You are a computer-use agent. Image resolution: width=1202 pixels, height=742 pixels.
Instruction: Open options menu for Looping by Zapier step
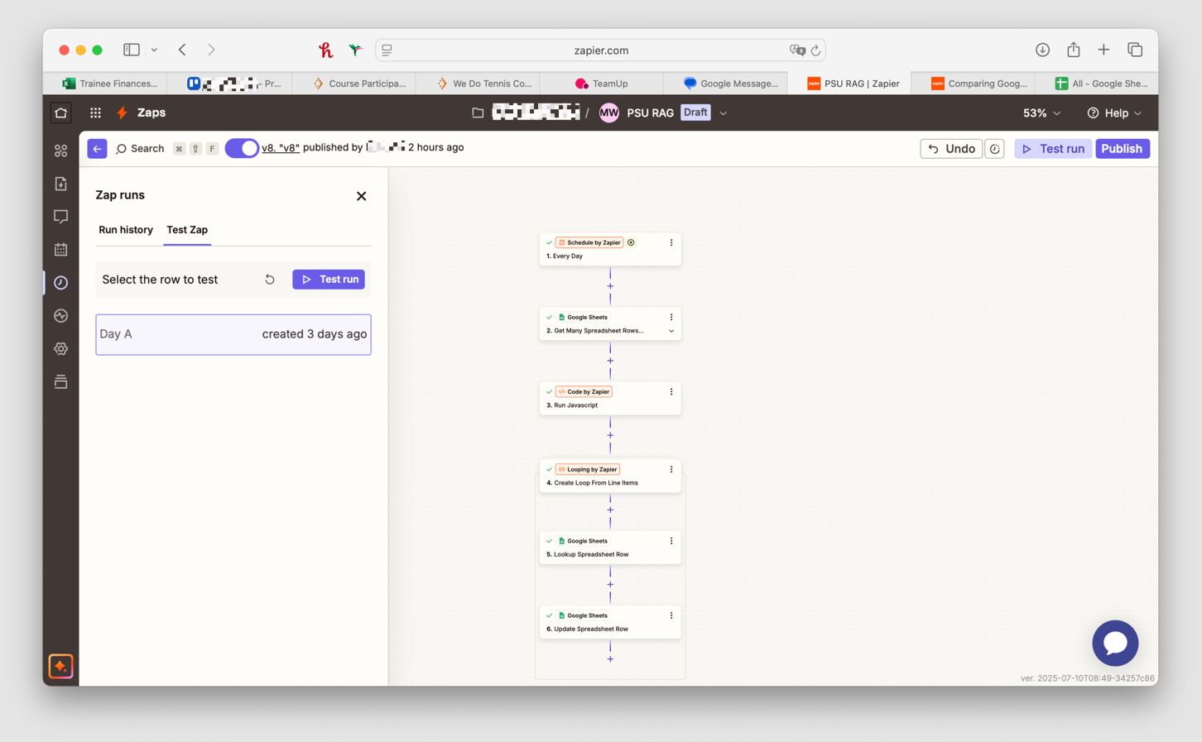click(x=671, y=469)
